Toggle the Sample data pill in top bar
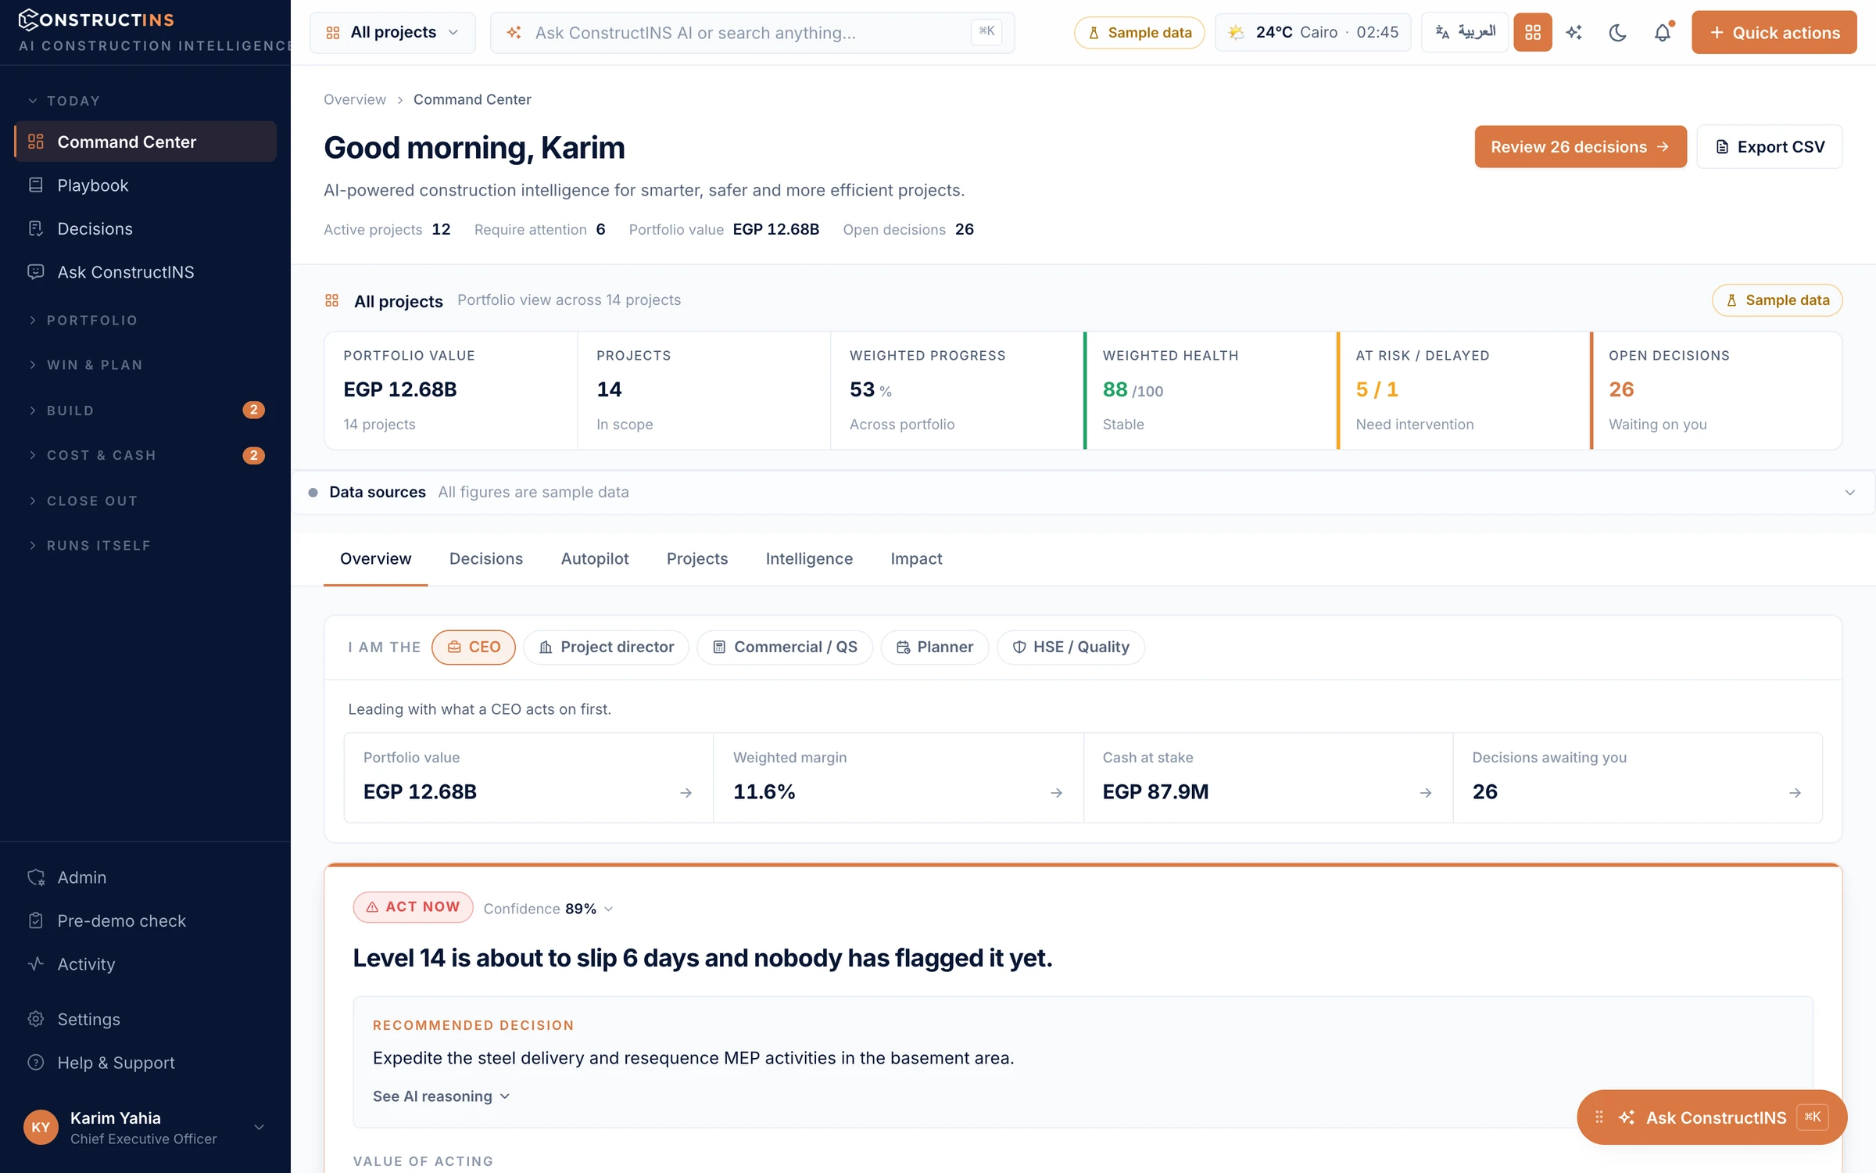Screen dimensions: 1876x1173 [1140, 32]
